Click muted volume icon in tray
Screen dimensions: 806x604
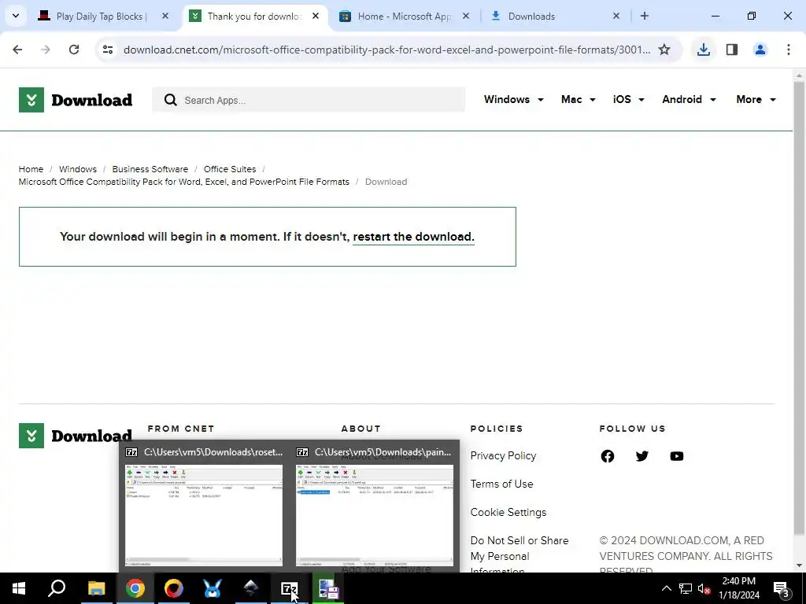click(704, 588)
